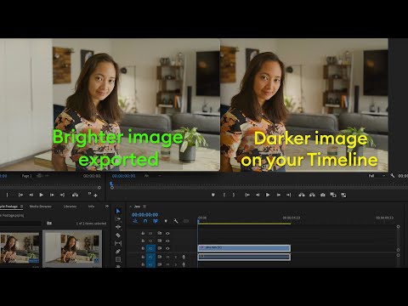
Task: Step forward one frame in Source monitor
Action: point(52,195)
